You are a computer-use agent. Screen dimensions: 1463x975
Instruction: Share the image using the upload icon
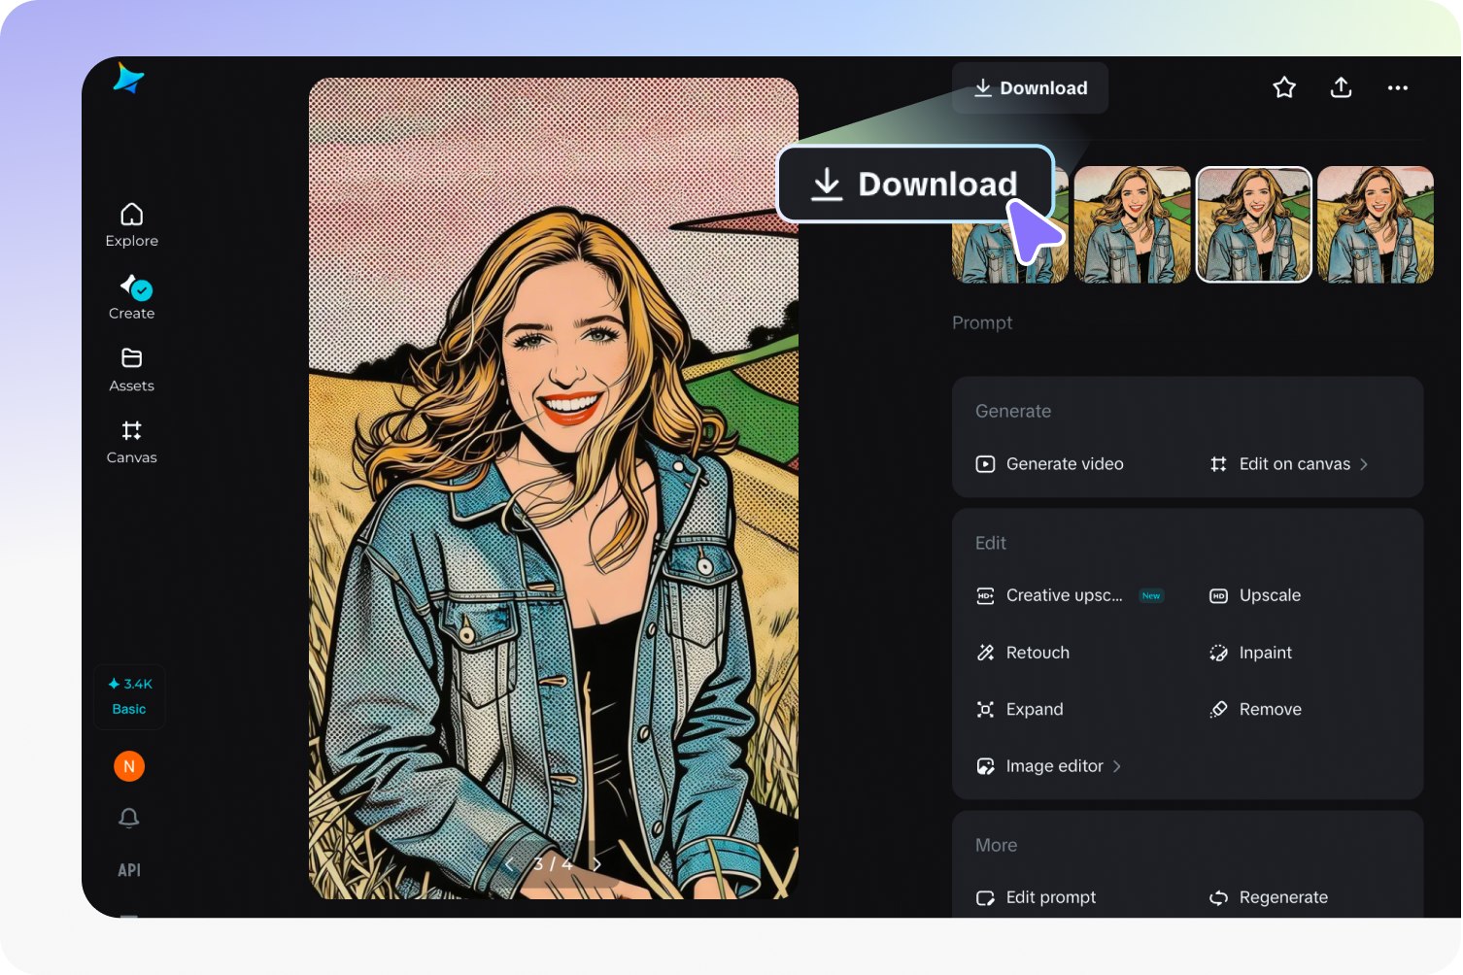click(1341, 87)
